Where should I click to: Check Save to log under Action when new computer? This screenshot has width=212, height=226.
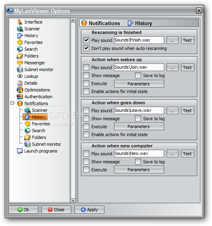pos(138,161)
